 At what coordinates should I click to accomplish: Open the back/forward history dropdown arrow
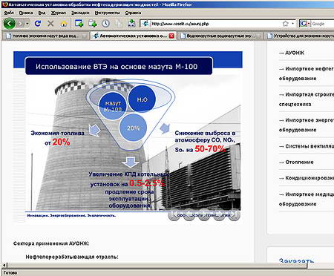click(x=27, y=24)
